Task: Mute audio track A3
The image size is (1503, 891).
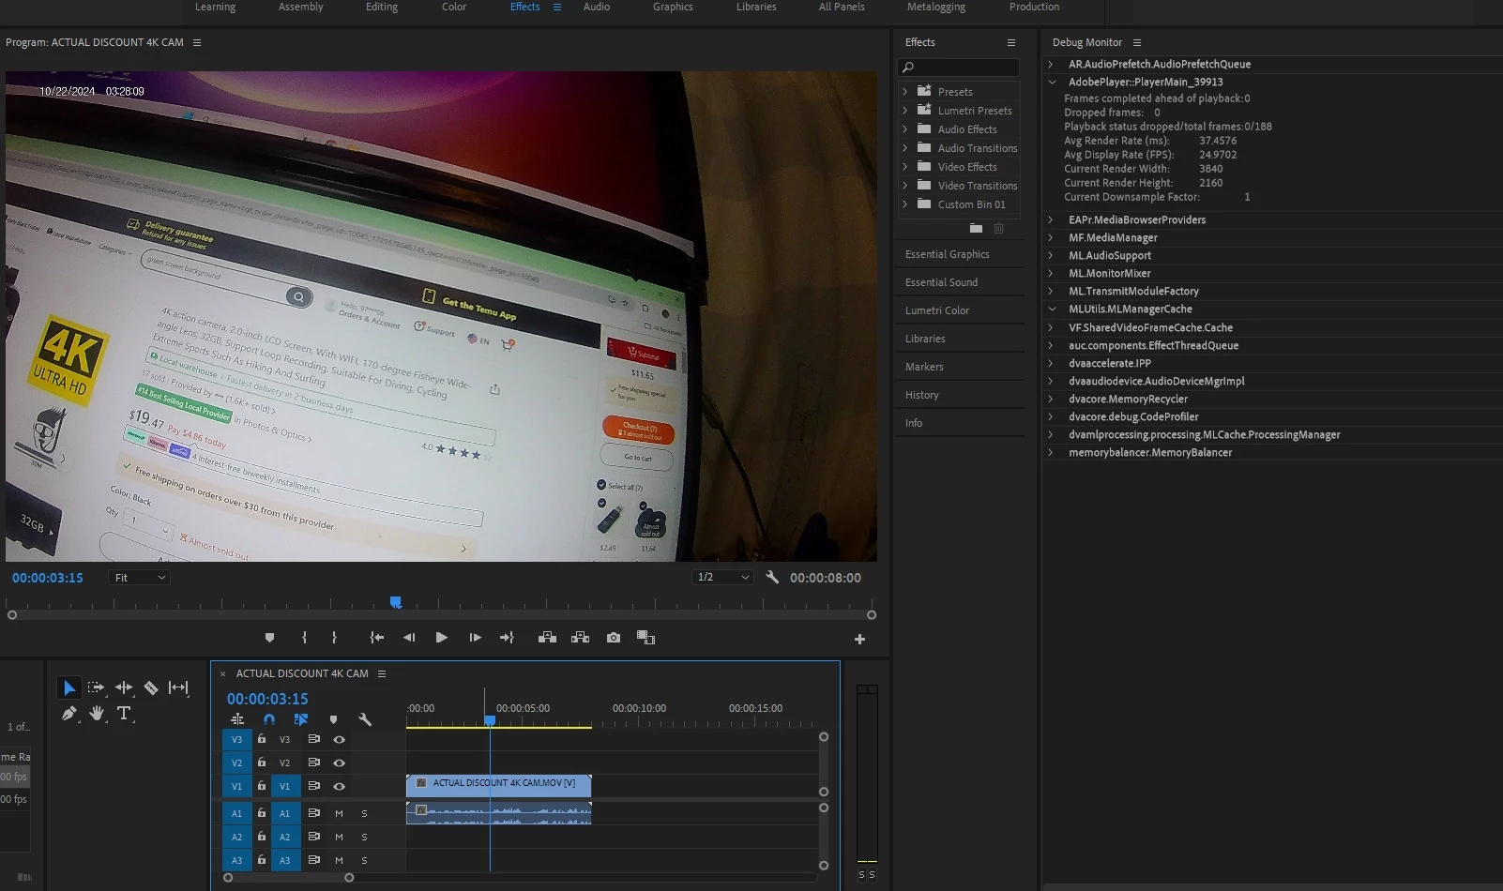Action: point(339,861)
